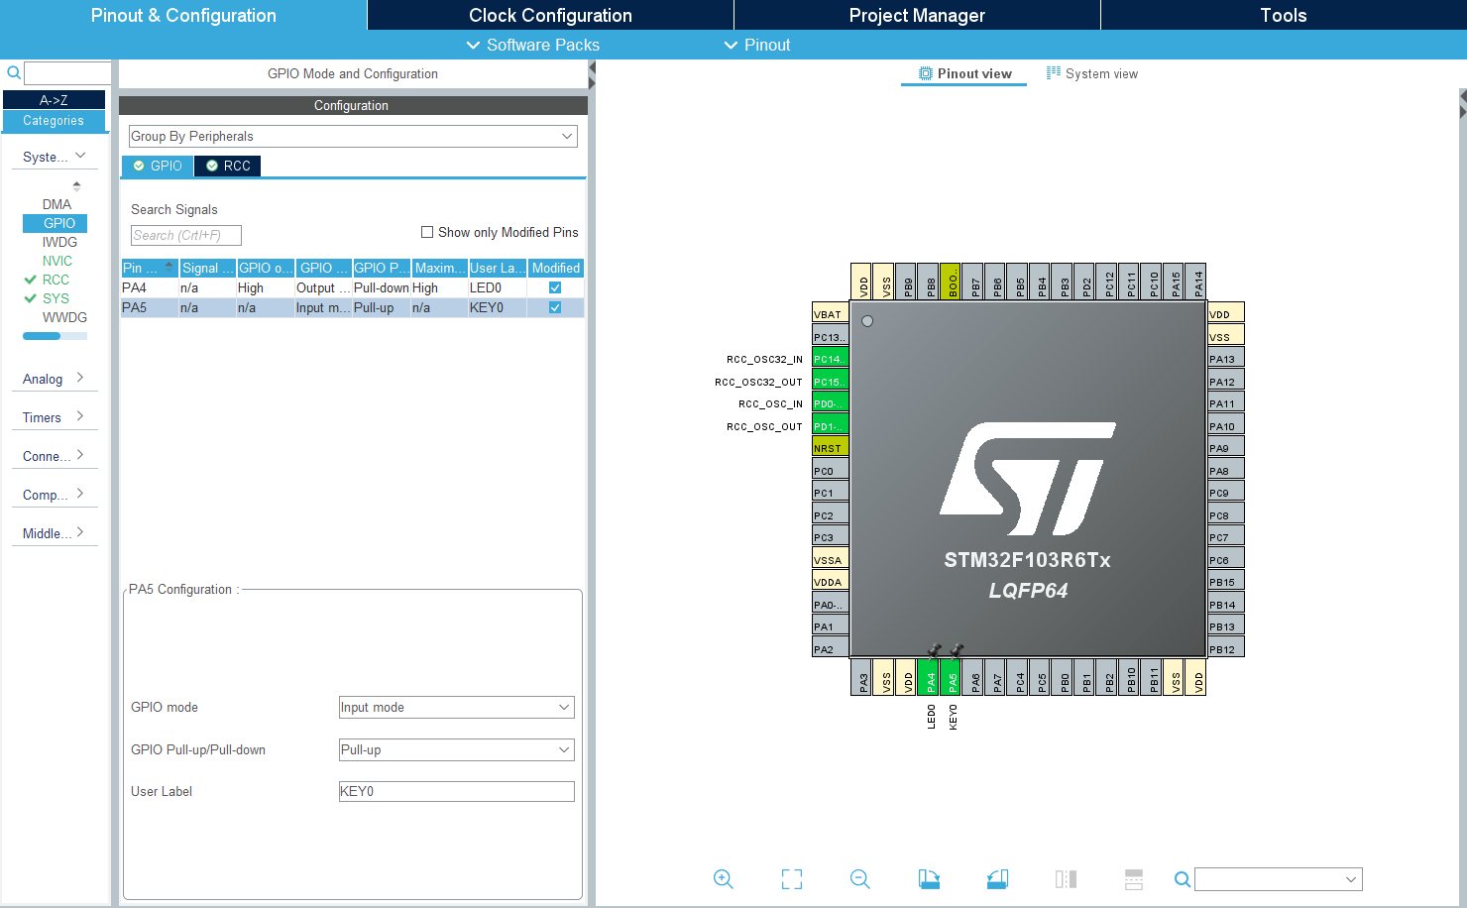1467x908 pixels.
Task: Switch to the Clock Configuration tab
Action: tap(549, 15)
